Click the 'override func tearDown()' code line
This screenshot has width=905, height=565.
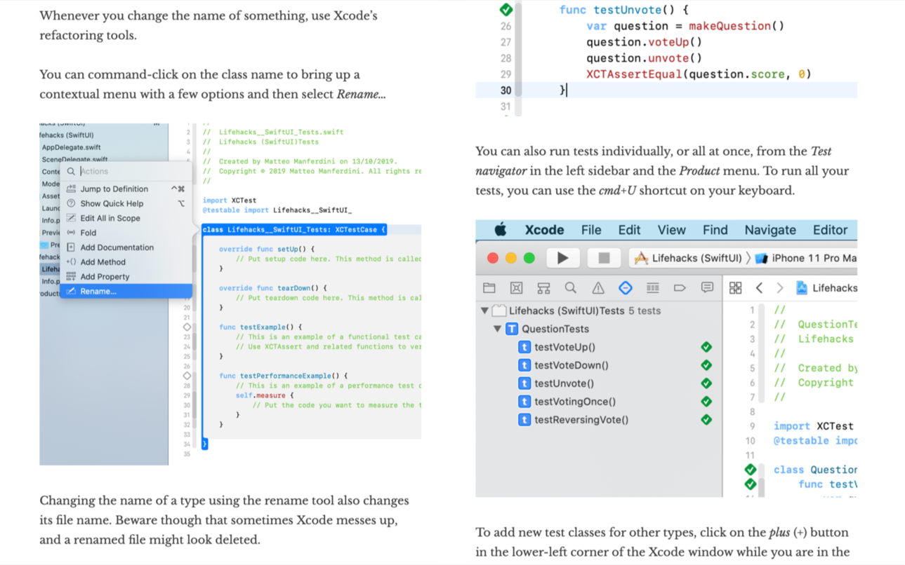point(273,288)
